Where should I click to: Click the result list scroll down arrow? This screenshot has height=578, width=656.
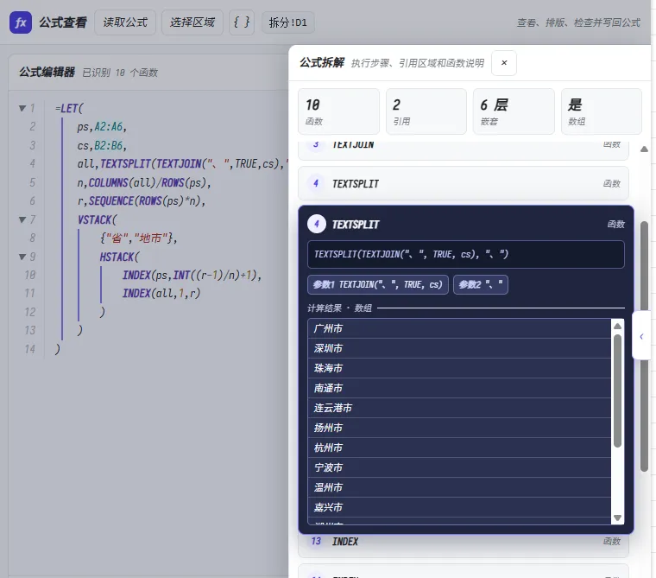[617, 518]
